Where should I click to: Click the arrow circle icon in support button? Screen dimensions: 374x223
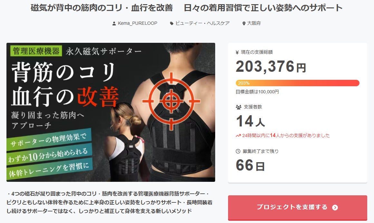[335, 208]
